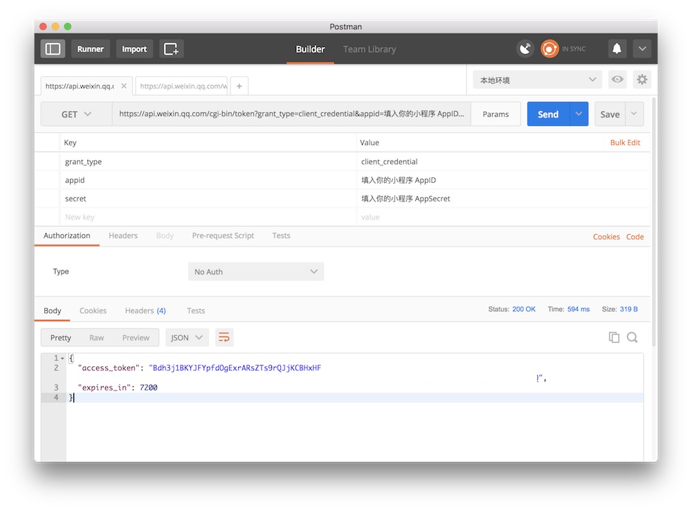
Task: Save the request
Action: click(x=610, y=114)
